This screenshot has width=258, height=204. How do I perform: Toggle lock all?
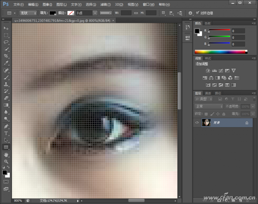point(224,114)
